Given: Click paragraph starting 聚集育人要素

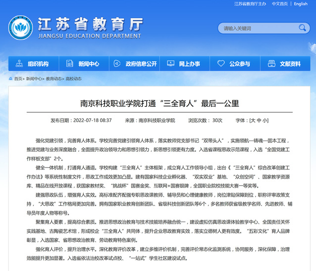Looking at the screenshot, I should coord(158,231).
